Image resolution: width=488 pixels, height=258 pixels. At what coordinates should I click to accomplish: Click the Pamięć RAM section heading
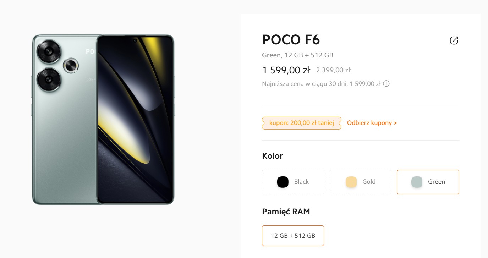[286, 212]
